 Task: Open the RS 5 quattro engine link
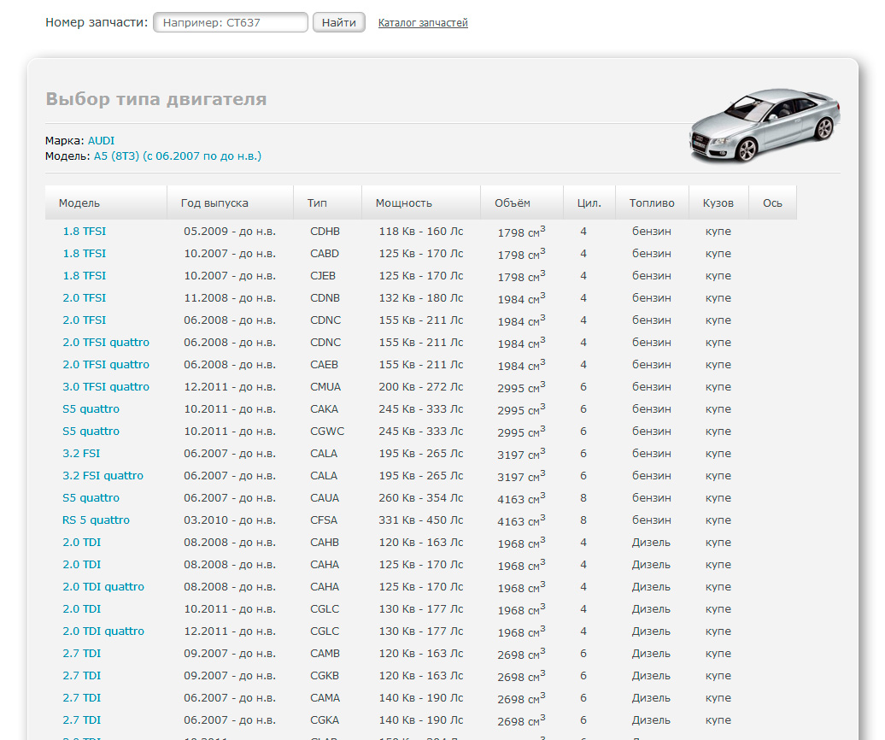[96, 520]
